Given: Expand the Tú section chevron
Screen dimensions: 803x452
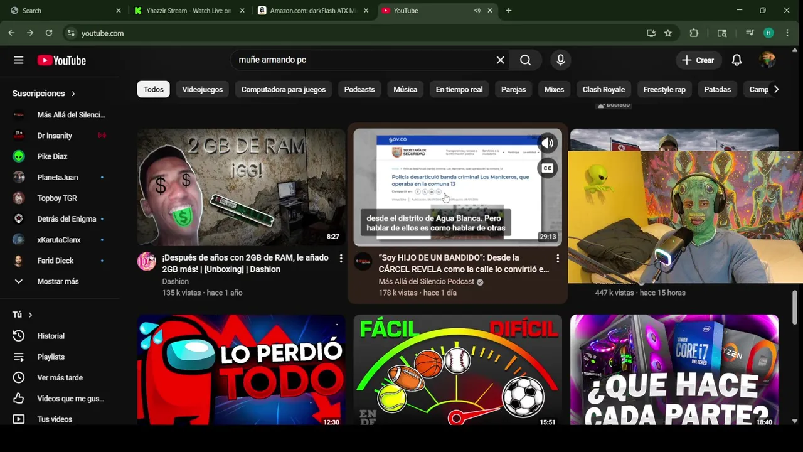Looking at the screenshot, I should point(30,315).
